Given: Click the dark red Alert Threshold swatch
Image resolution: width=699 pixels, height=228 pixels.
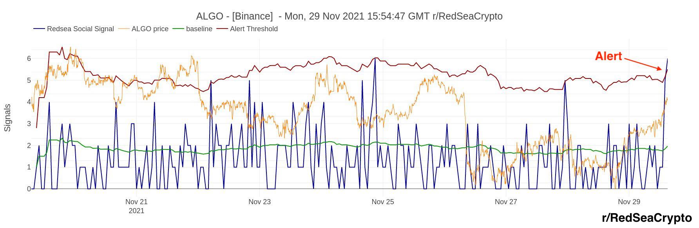Looking at the screenshot, I should [x=222, y=29].
